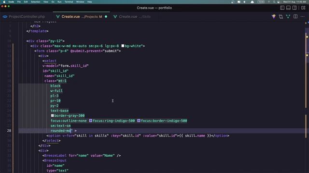This screenshot has height=173, width=309.
Task: Click the type="text" attribute line
Action: coord(57,171)
